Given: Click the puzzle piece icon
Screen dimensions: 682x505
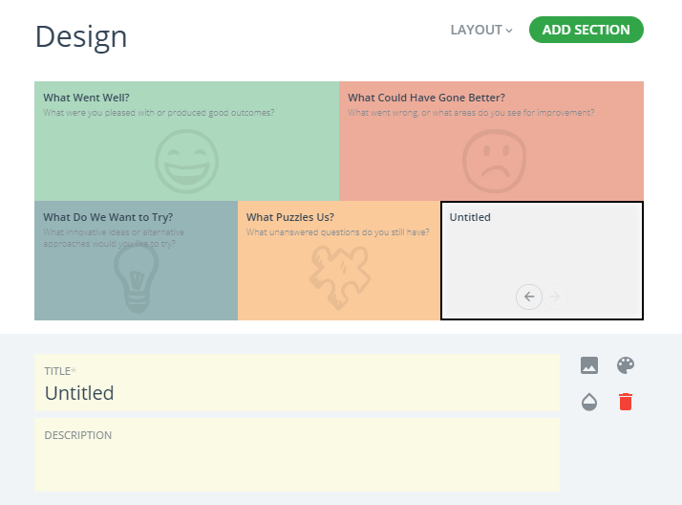Looking at the screenshot, I should pyautogui.click(x=340, y=277).
